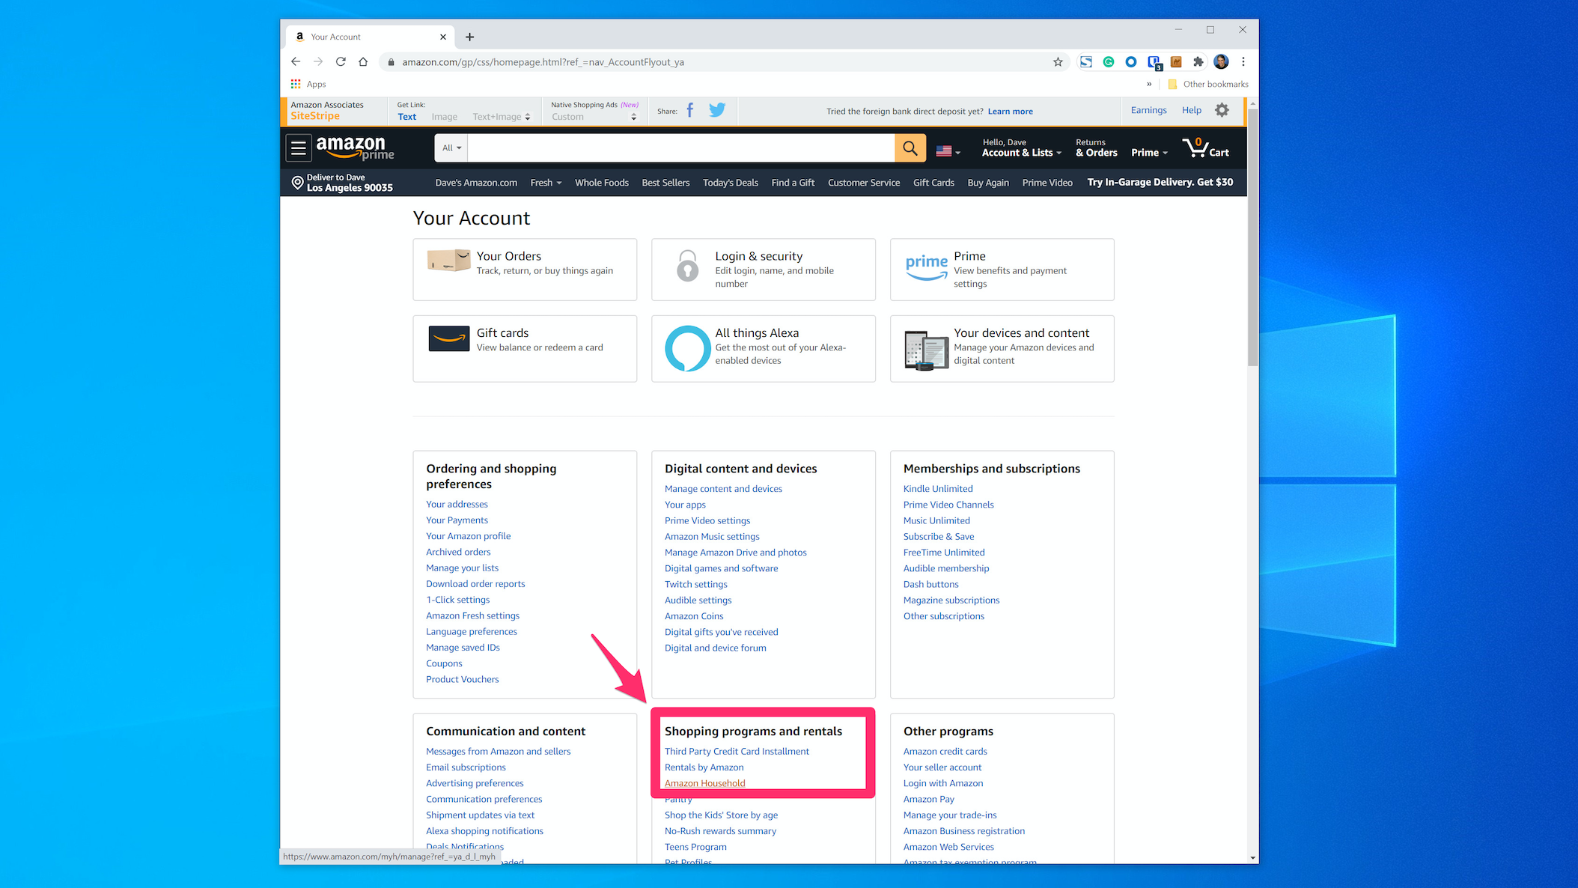The height and width of the screenshot is (888, 1578).
Task: Select Text under Get Link
Action: [407, 117]
